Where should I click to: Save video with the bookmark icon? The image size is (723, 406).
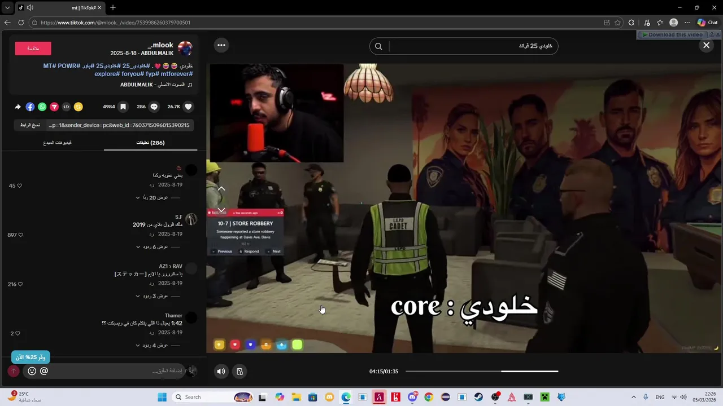[123, 107]
